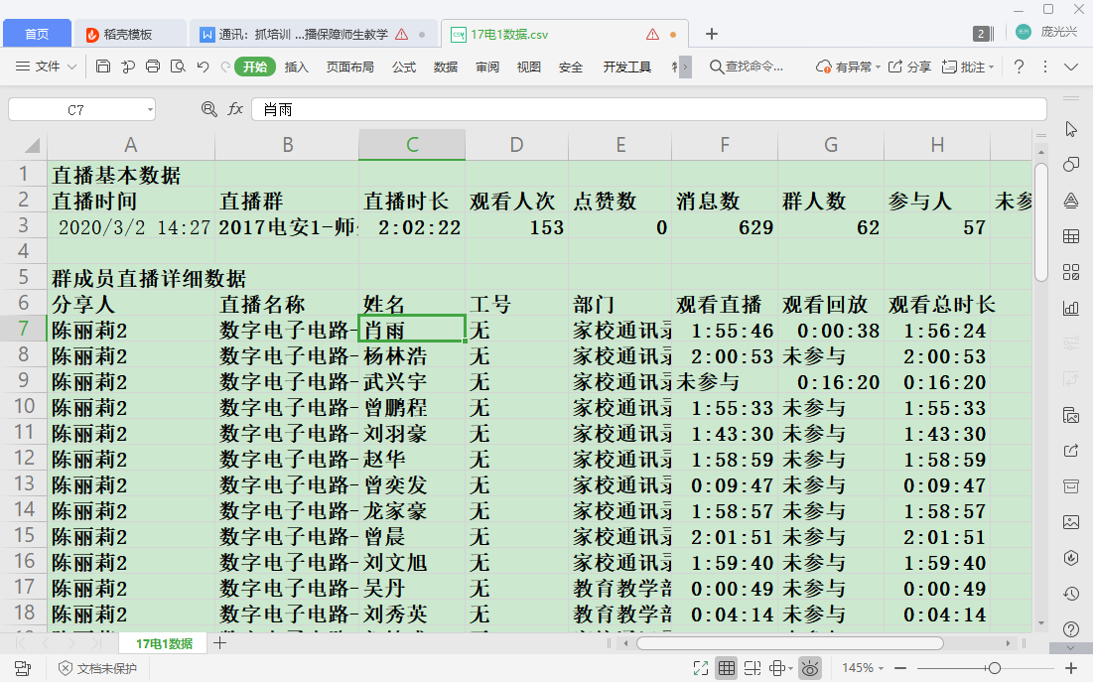The height and width of the screenshot is (682, 1093).
Task: Click the Undo arrow icon
Action: (203, 67)
